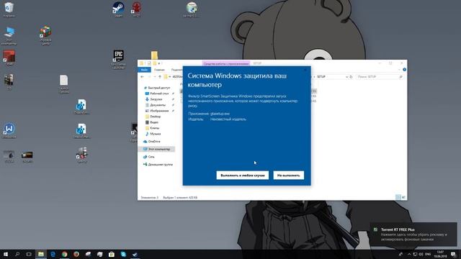Screen dimensions: 461x259
Task: Select the Steam desktop icon
Action: (118, 9)
